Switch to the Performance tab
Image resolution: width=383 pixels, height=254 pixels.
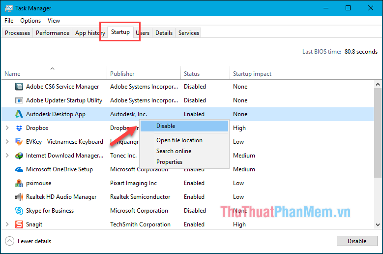tap(53, 33)
